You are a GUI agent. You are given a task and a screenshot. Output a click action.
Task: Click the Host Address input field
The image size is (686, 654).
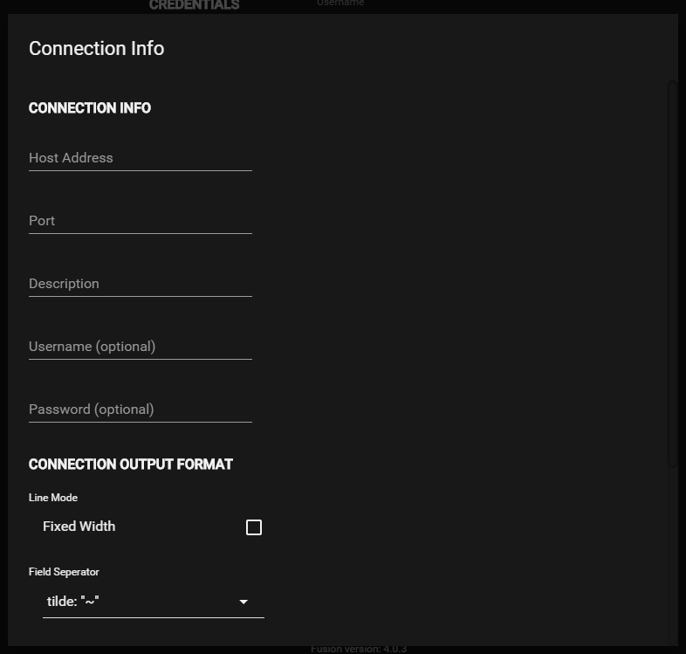[140, 158]
